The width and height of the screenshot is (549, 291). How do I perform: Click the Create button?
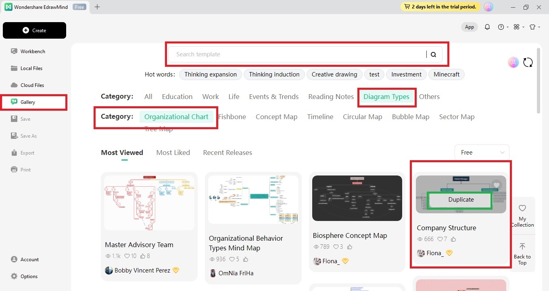tap(34, 30)
